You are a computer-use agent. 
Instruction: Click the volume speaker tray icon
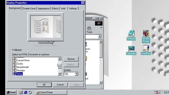(x=159, y=92)
